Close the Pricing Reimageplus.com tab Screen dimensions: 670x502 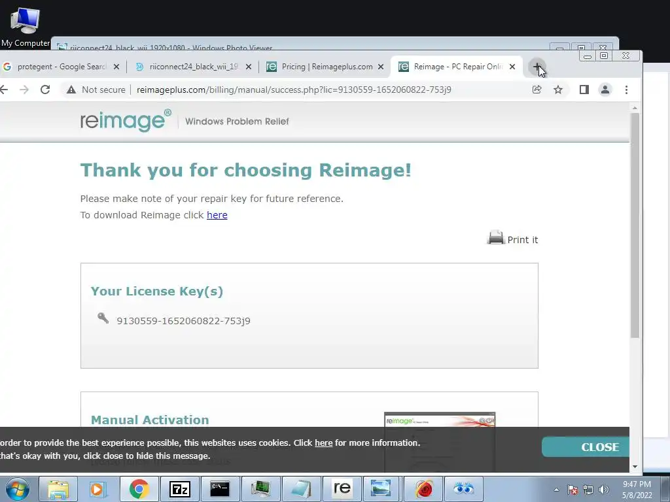(381, 67)
